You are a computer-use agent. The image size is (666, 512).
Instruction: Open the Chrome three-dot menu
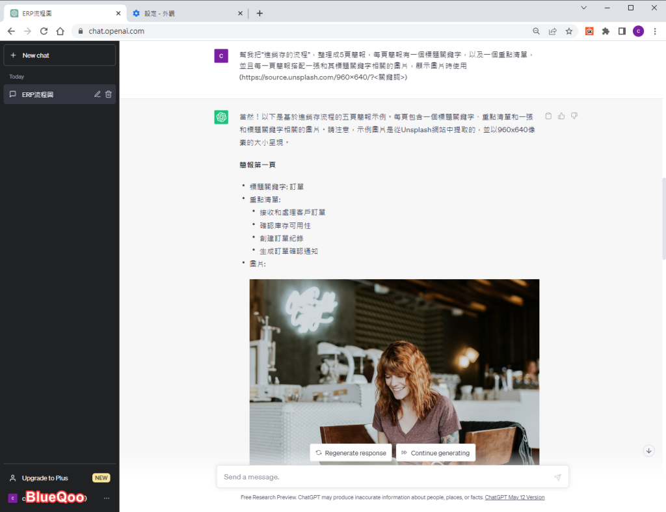click(x=655, y=31)
